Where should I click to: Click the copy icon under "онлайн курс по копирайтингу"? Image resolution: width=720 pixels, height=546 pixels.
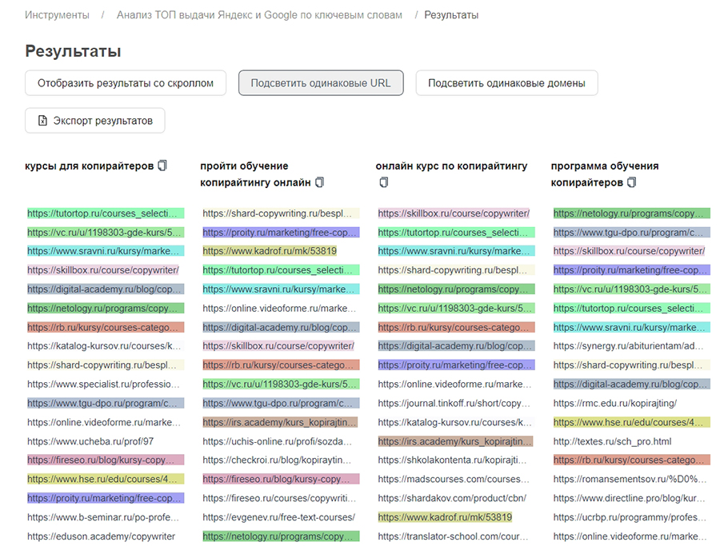coord(383,182)
